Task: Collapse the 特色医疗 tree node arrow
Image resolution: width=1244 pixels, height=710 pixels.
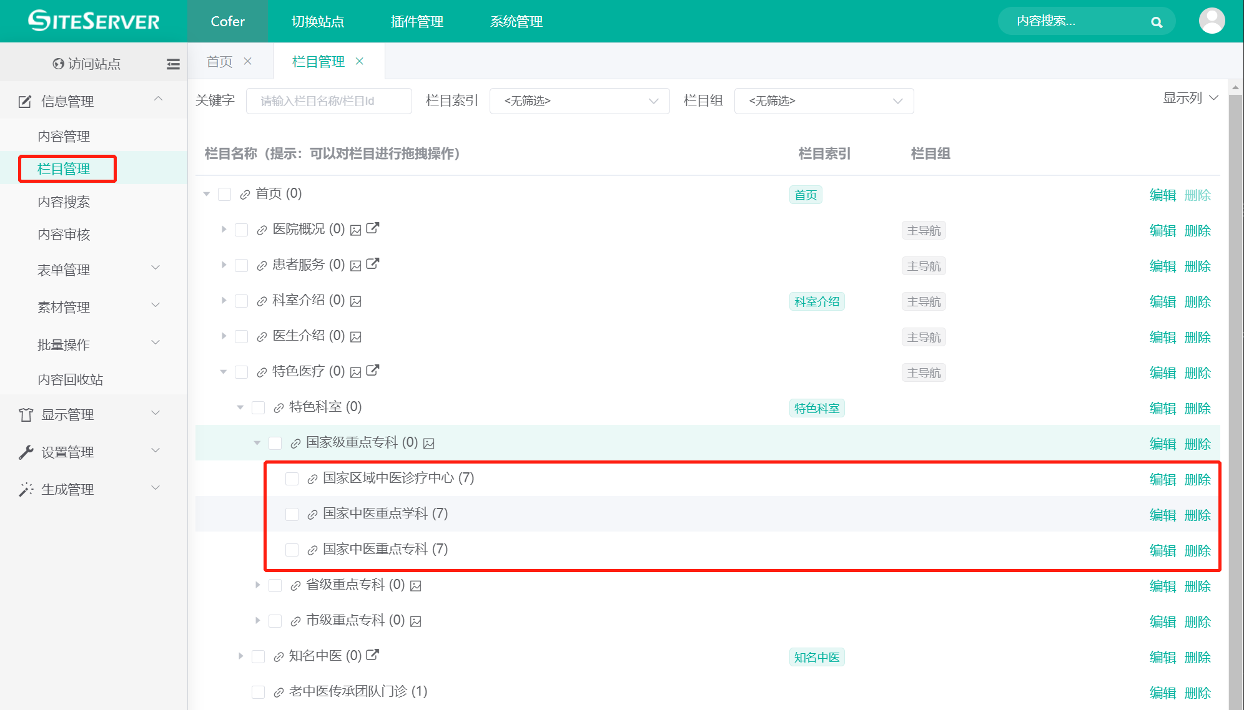Action: tap(224, 372)
